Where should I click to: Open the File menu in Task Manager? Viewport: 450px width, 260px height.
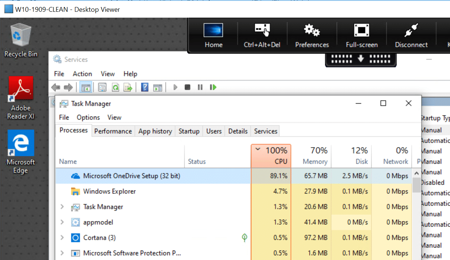click(x=64, y=117)
